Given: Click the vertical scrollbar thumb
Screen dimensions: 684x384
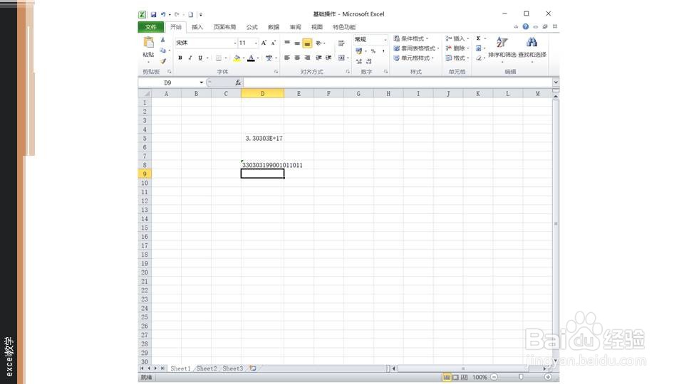Looking at the screenshot, I should pos(555,224).
